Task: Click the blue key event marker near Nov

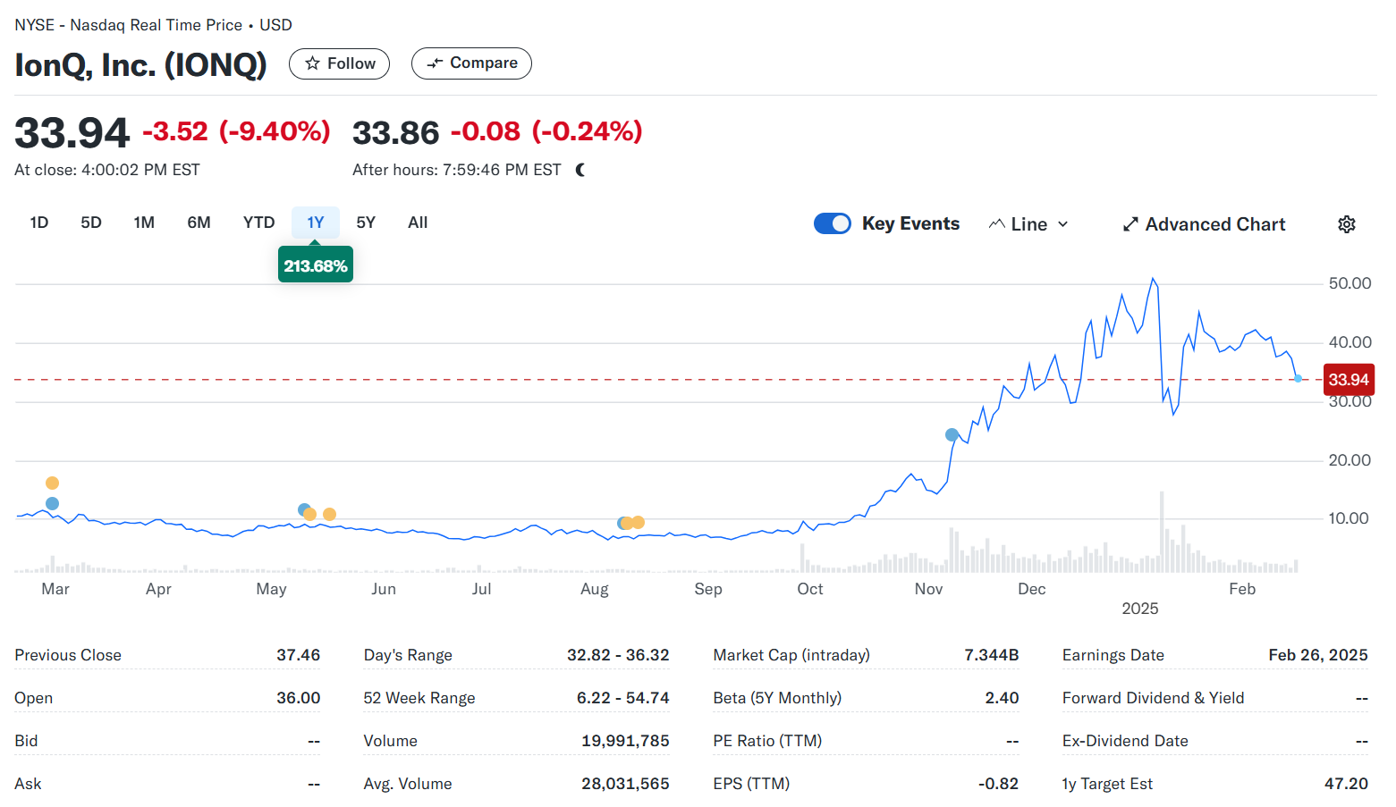Action: point(952,435)
